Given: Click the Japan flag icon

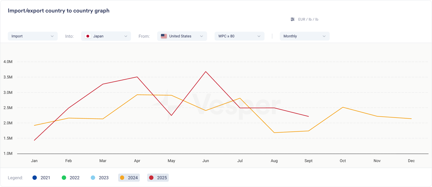Looking at the screenshot, I should [x=88, y=36].
